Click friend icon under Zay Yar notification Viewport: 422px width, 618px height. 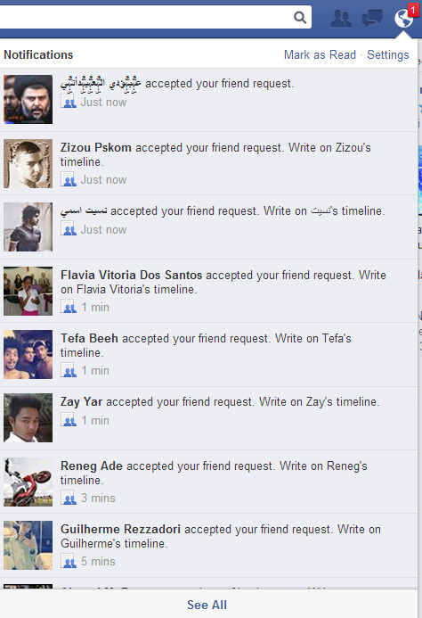point(69,420)
